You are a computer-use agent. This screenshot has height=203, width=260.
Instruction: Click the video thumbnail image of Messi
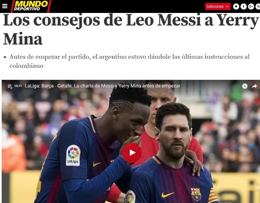(131, 141)
